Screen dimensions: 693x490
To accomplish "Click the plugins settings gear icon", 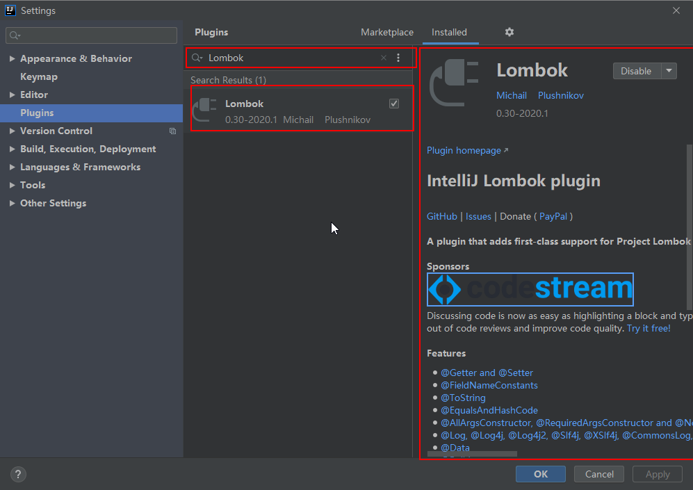I will (509, 32).
